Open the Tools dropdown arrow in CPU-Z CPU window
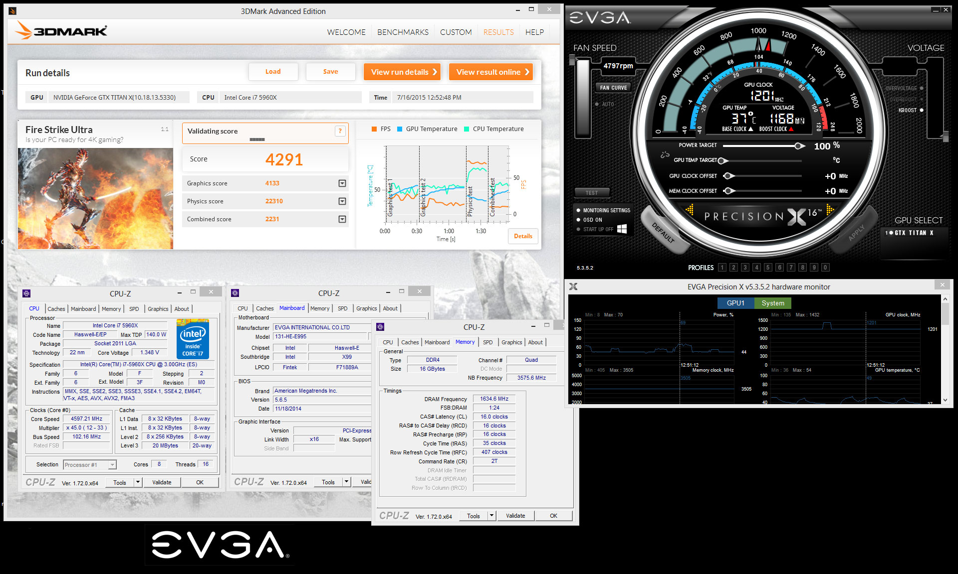 coord(138,482)
